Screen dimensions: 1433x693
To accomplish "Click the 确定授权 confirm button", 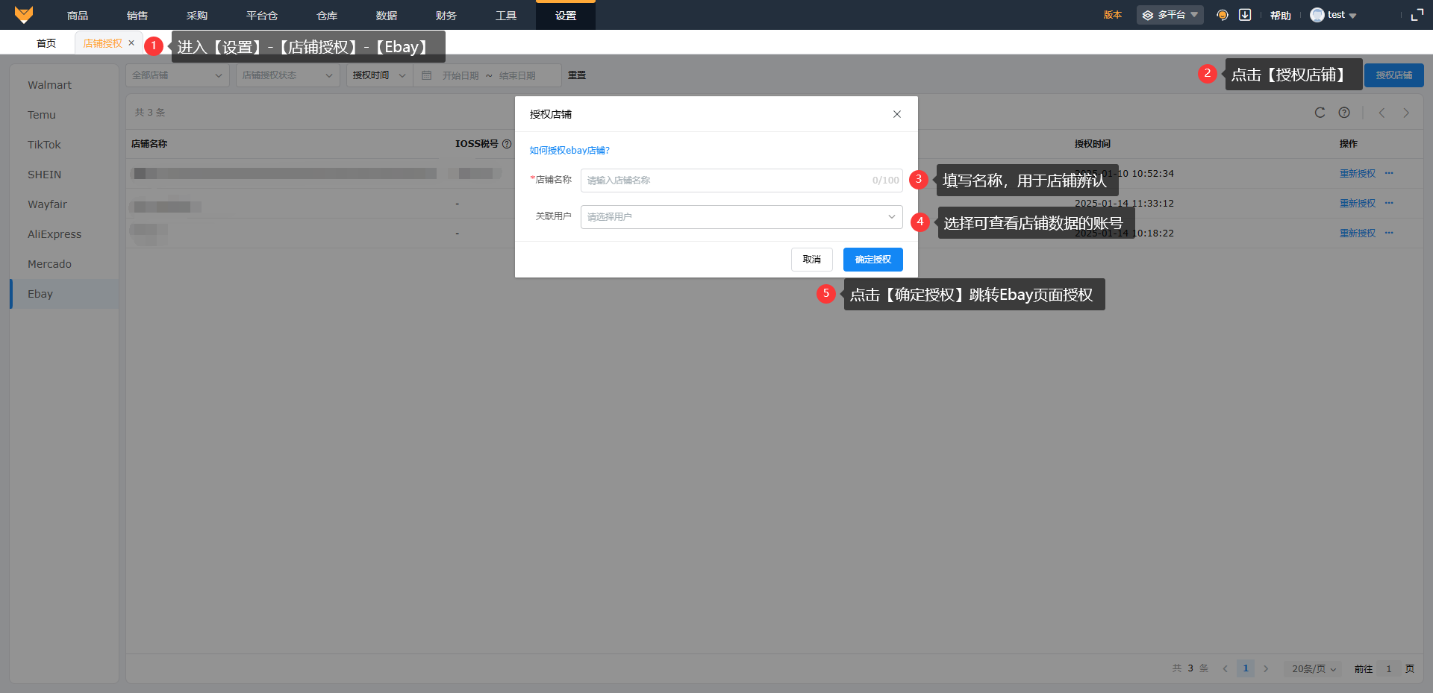I will [873, 260].
